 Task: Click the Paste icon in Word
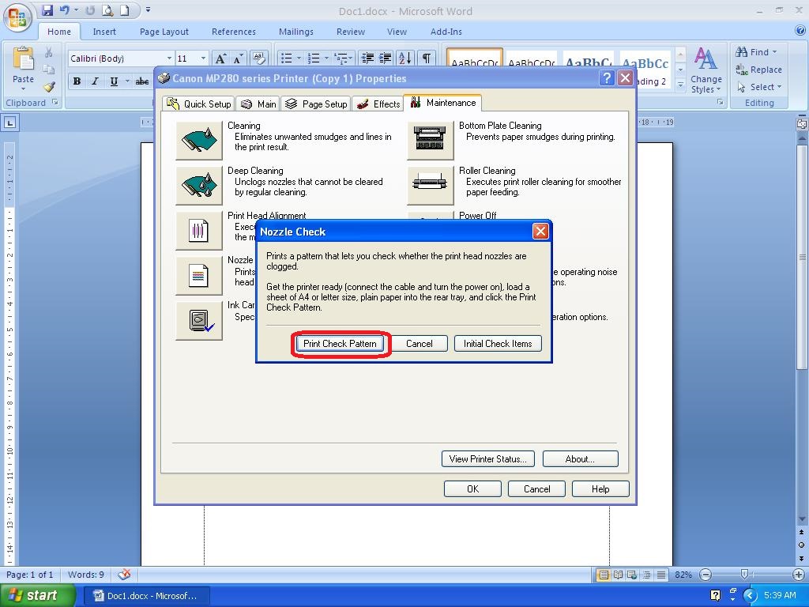(23, 59)
